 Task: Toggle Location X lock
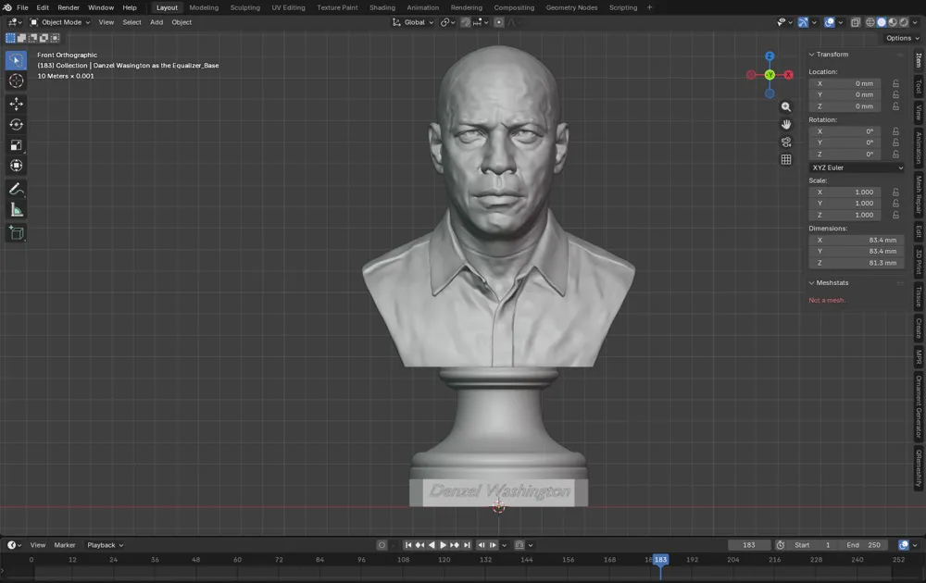(x=895, y=84)
